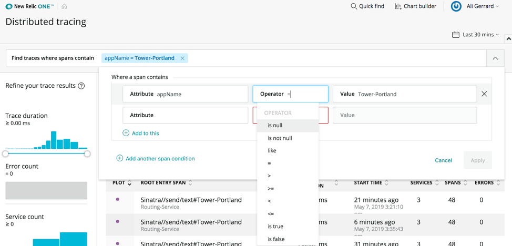Click the purple plot dot for 21 minutes ago trace
Image resolution: width=512 pixels, height=246 pixels.
pyautogui.click(x=118, y=199)
